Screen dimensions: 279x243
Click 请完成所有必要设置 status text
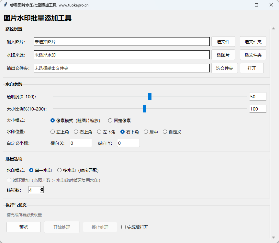tap(24, 215)
